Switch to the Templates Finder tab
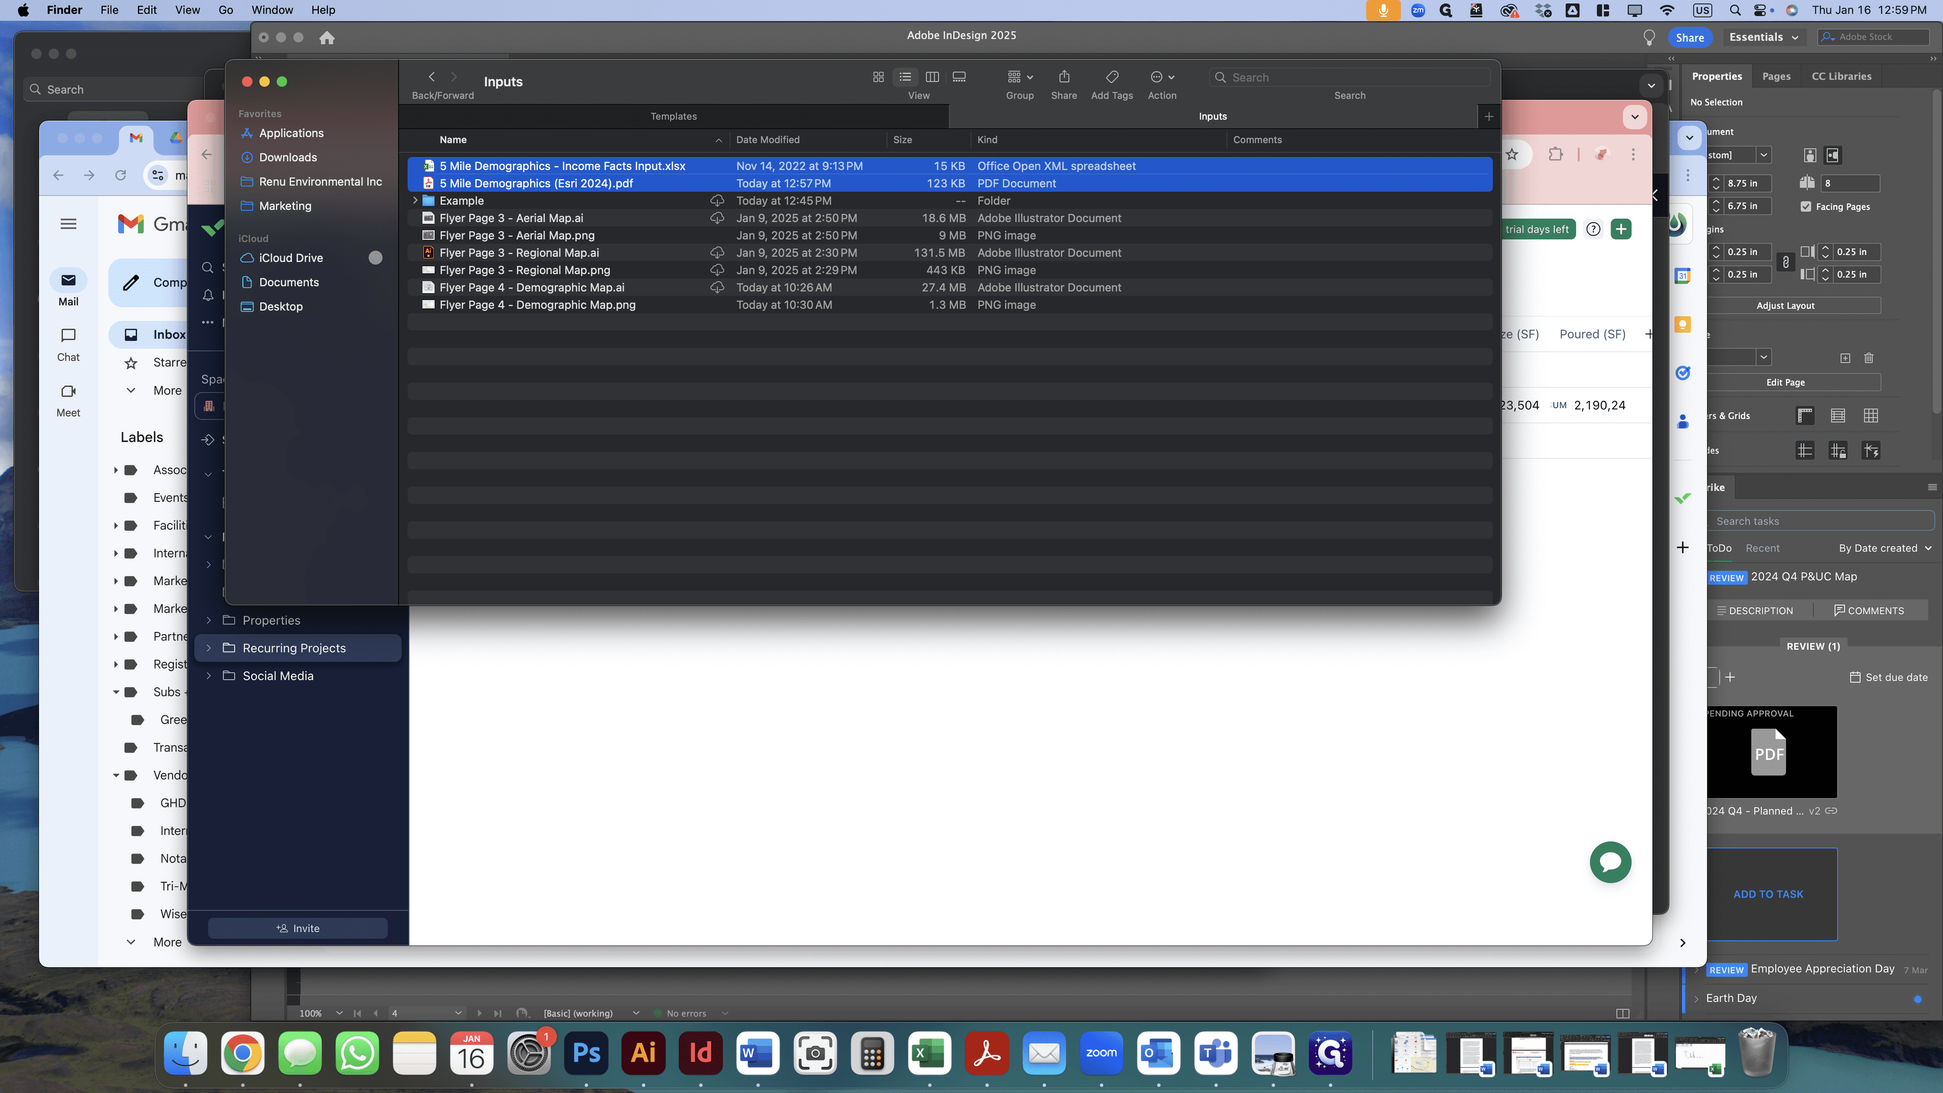This screenshot has height=1093, width=1943. tap(673, 116)
